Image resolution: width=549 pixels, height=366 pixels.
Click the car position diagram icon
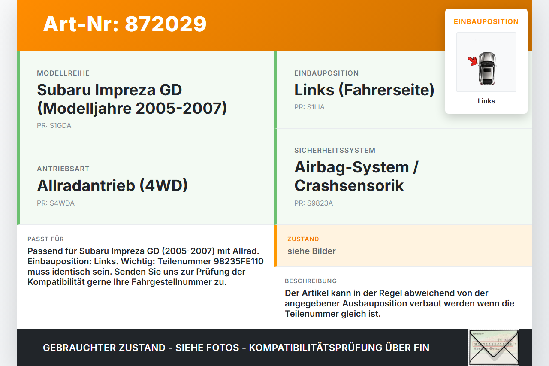coord(486,62)
